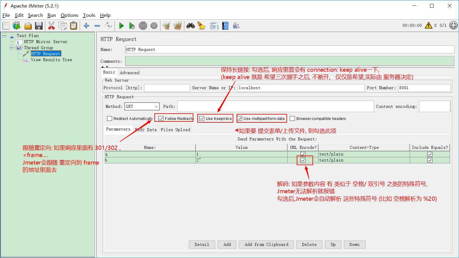Image resolution: width=459 pixels, height=258 pixels.
Task: Click the Protocol input field
Action: pos(167,88)
